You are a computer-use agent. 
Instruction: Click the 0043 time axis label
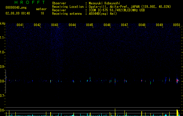55,25
